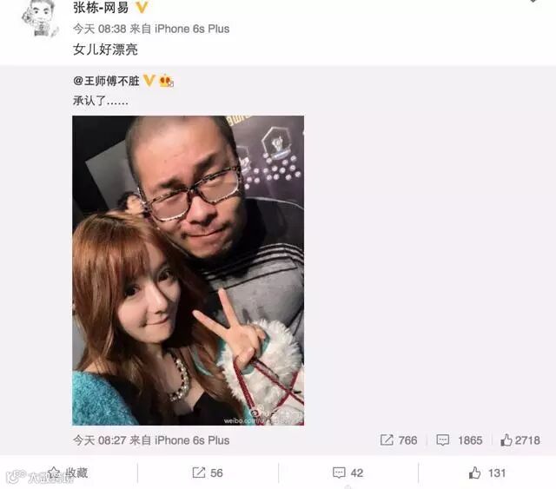The width and height of the screenshot is (556, 489).
Task: Repost this post with 56 forwards
Action: 208,472
